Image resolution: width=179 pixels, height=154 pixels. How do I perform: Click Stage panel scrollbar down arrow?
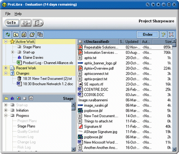73,149
